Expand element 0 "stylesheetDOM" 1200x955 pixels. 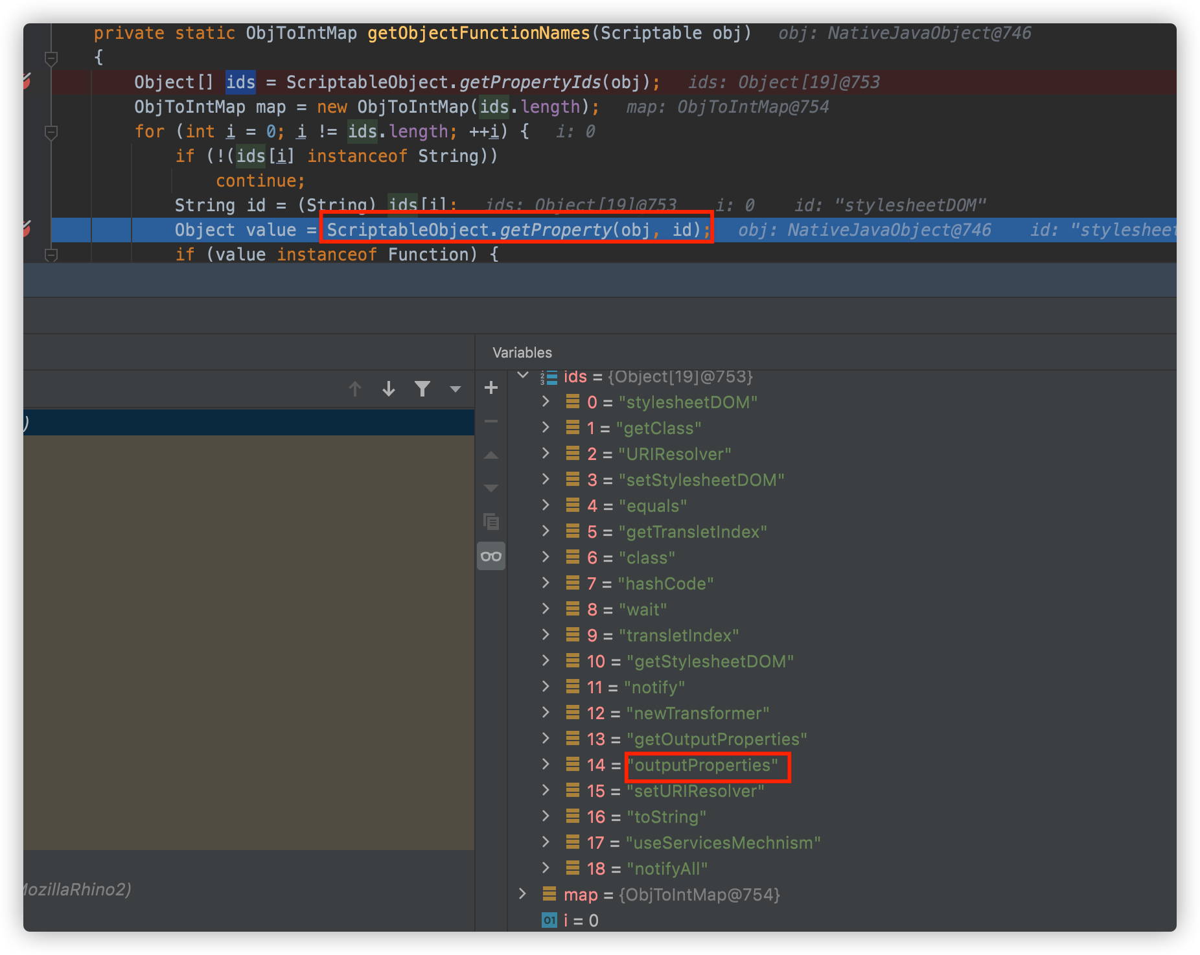[546, 402]
